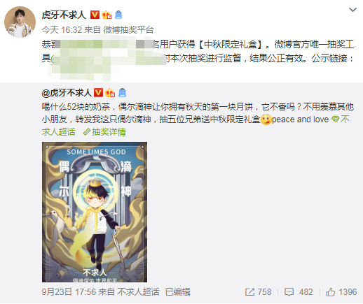Viewport: 363px width, 304px height.
Task: Click the 虎牙不求人 profile avatar
Action: point(20,22)
